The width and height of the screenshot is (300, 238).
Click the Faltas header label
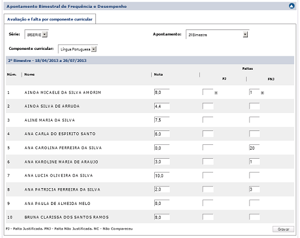(x=247, y=69)
